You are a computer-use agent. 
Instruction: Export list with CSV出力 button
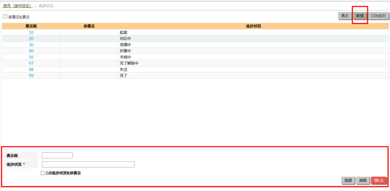(x=379, y=16)
